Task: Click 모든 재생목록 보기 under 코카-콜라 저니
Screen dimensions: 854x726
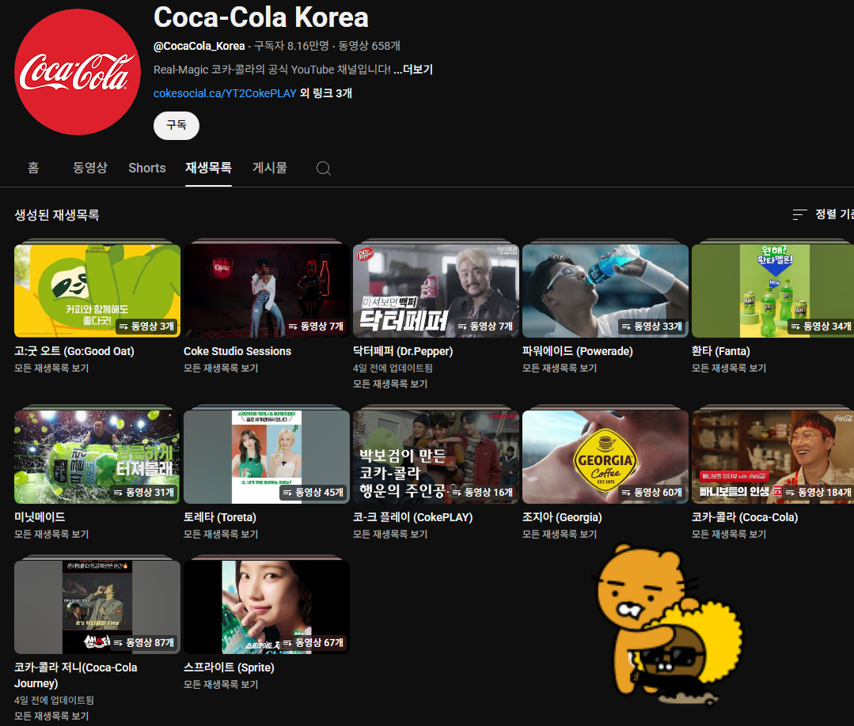Action: click(x=51, y=716)
